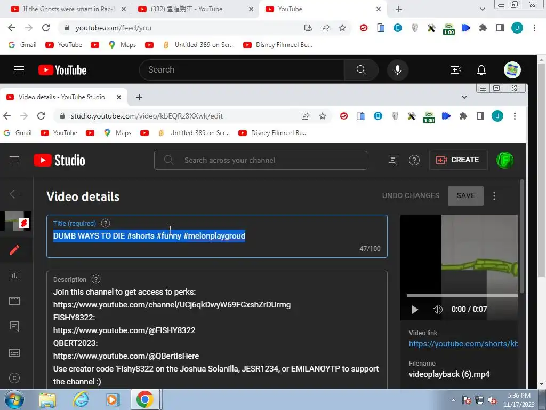
Task: Open YouTube account avatar in background window
Action: pos(512,70)
